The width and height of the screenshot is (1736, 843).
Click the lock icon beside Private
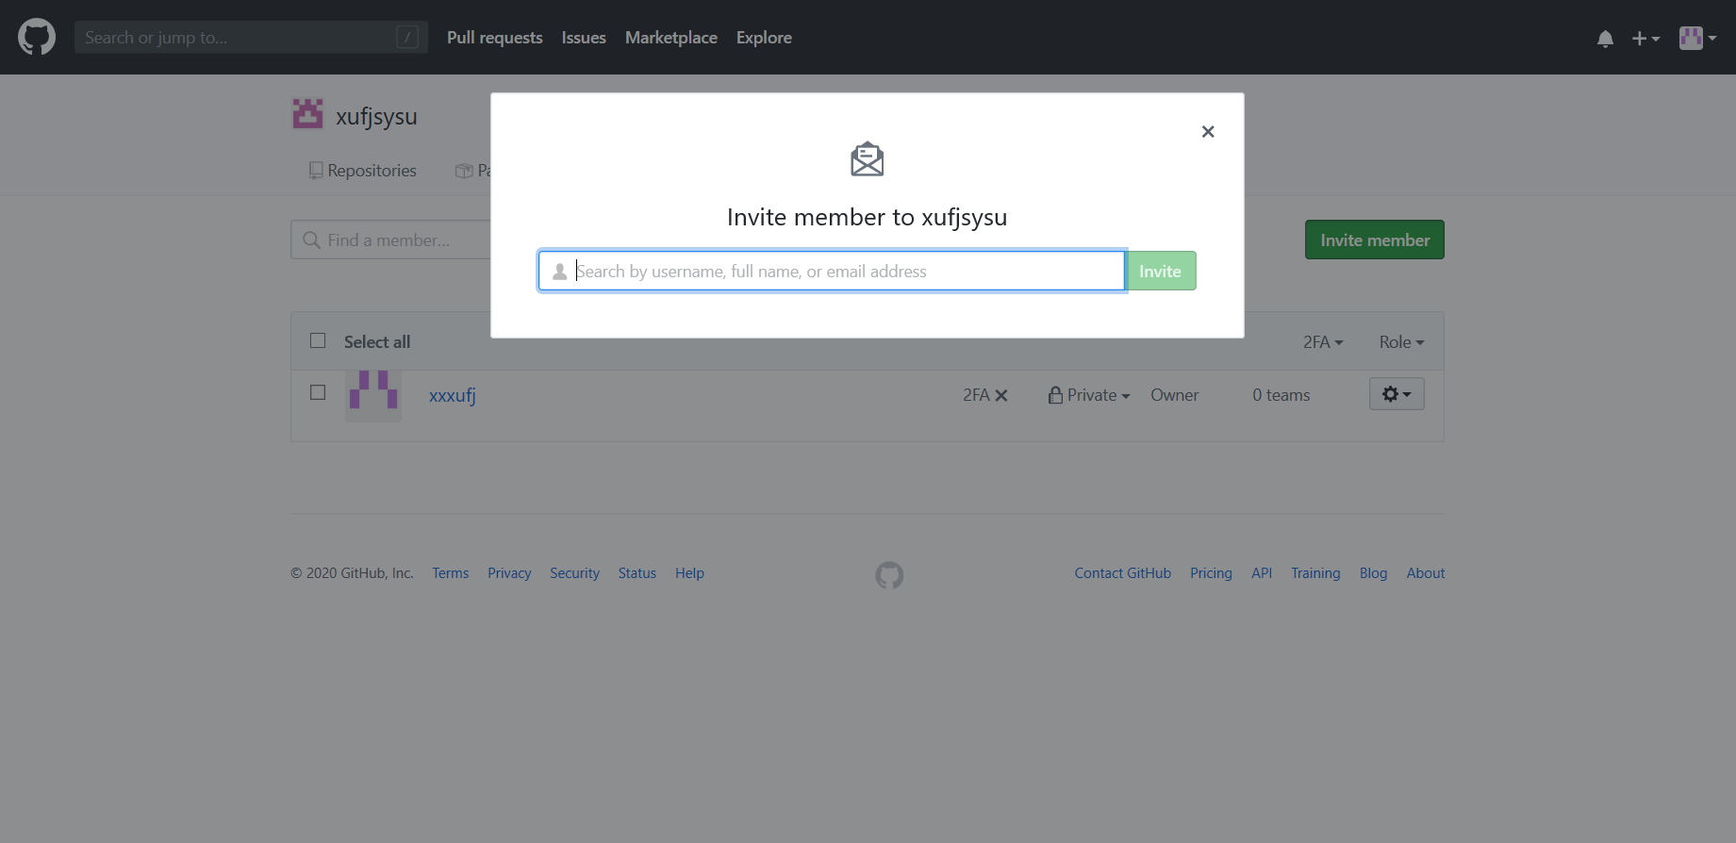(x=1055, y=395)
